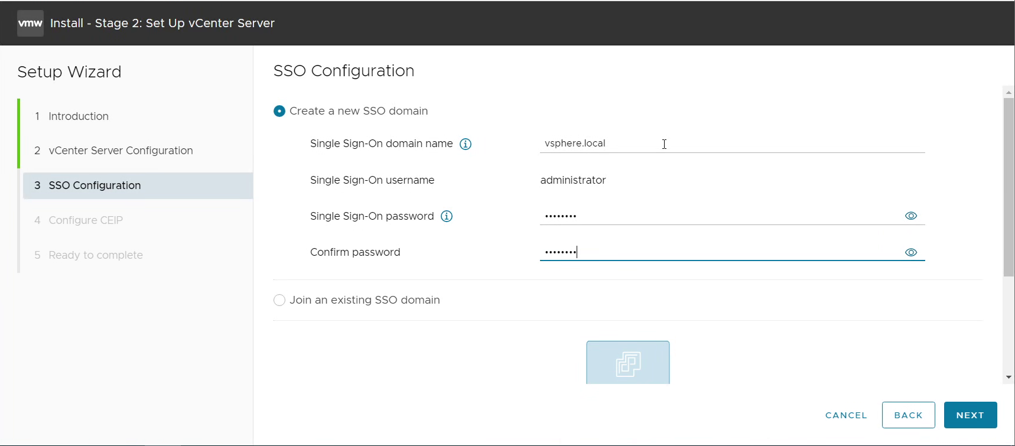The height and width of the screenshot is (446, 1015).
Task: Select Create a new SSO domain
Action: [x=279, y=111]
